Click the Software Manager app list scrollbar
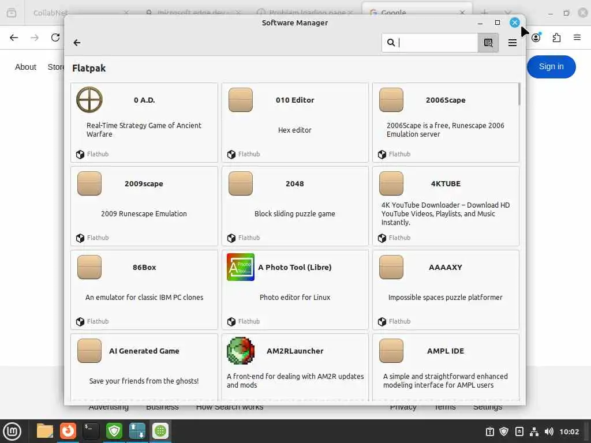The height and width of the screenshot is (443, 591). click(519, 94)
